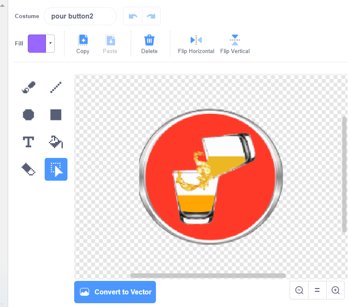The height and width of the screenshot is (307, 349).
Task: Activate the Text tool
Action: [x=29, y=142]
